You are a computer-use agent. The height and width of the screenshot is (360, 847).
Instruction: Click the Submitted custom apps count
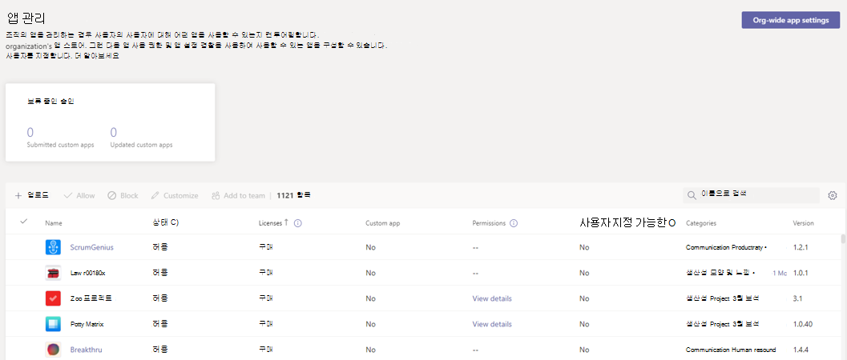pyautogui.click(x=30, y=133)
